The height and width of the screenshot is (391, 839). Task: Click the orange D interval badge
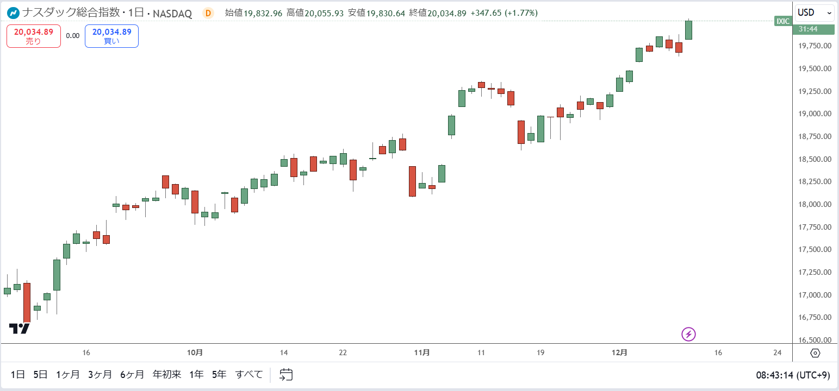[207, 13]
